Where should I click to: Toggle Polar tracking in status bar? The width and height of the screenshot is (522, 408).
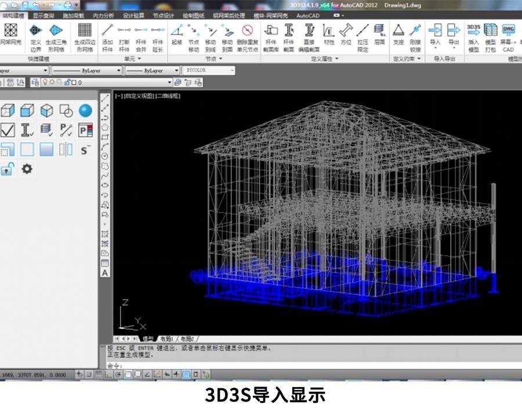point(118,374)
